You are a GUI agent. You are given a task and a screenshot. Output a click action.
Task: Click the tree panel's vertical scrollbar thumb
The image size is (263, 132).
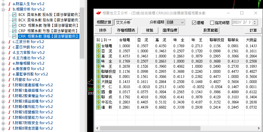82,33
